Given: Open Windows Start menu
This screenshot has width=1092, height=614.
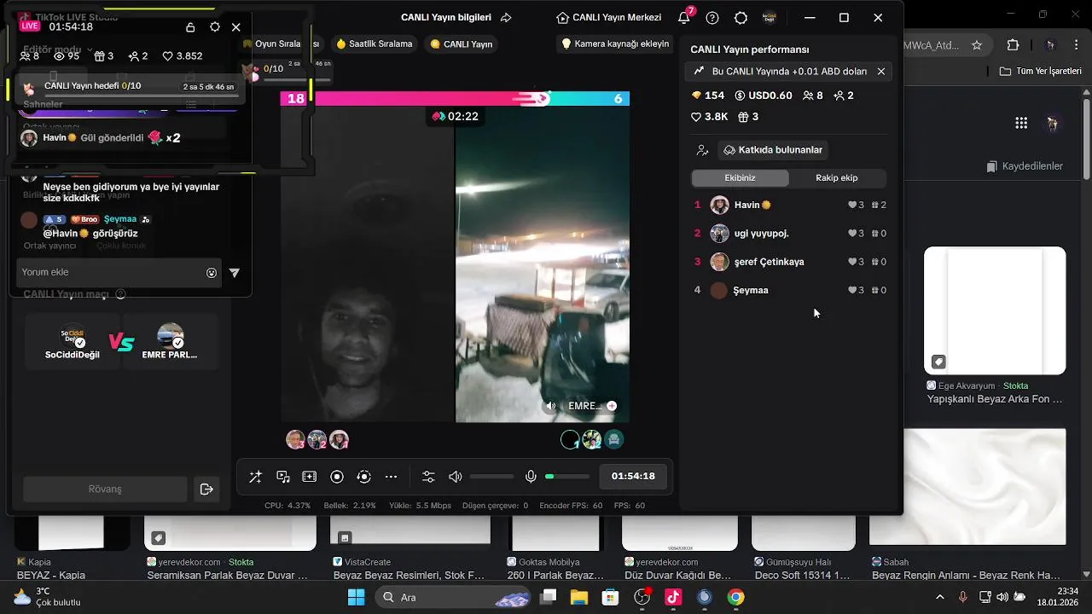Looking at the screenshot, I should click(357, 598).
